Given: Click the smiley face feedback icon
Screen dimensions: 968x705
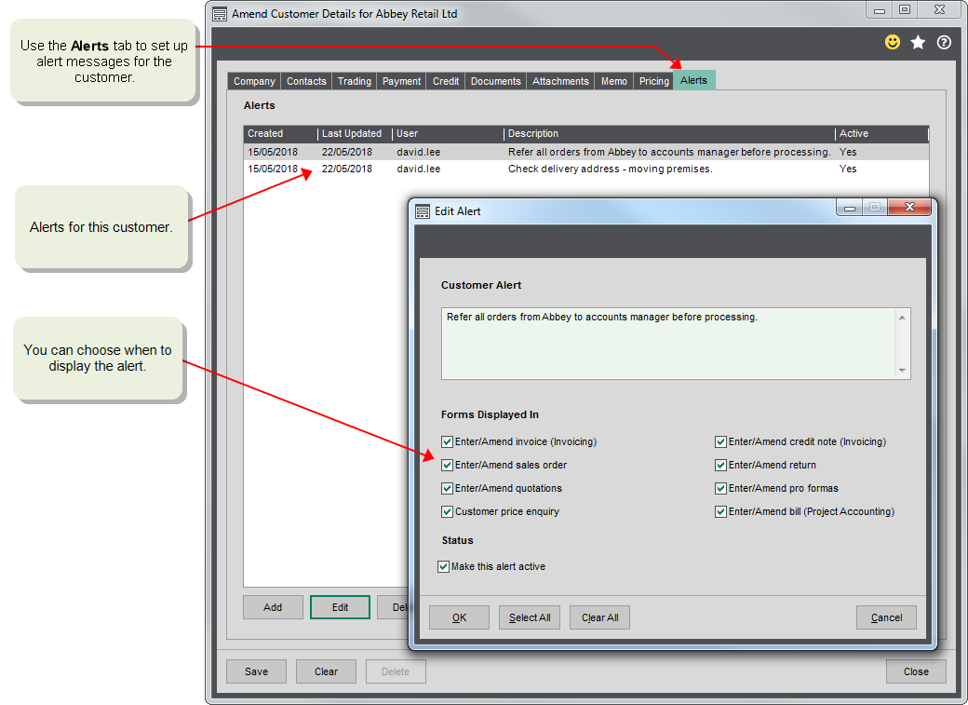Looking at the screenshot, I should [893, 42].
